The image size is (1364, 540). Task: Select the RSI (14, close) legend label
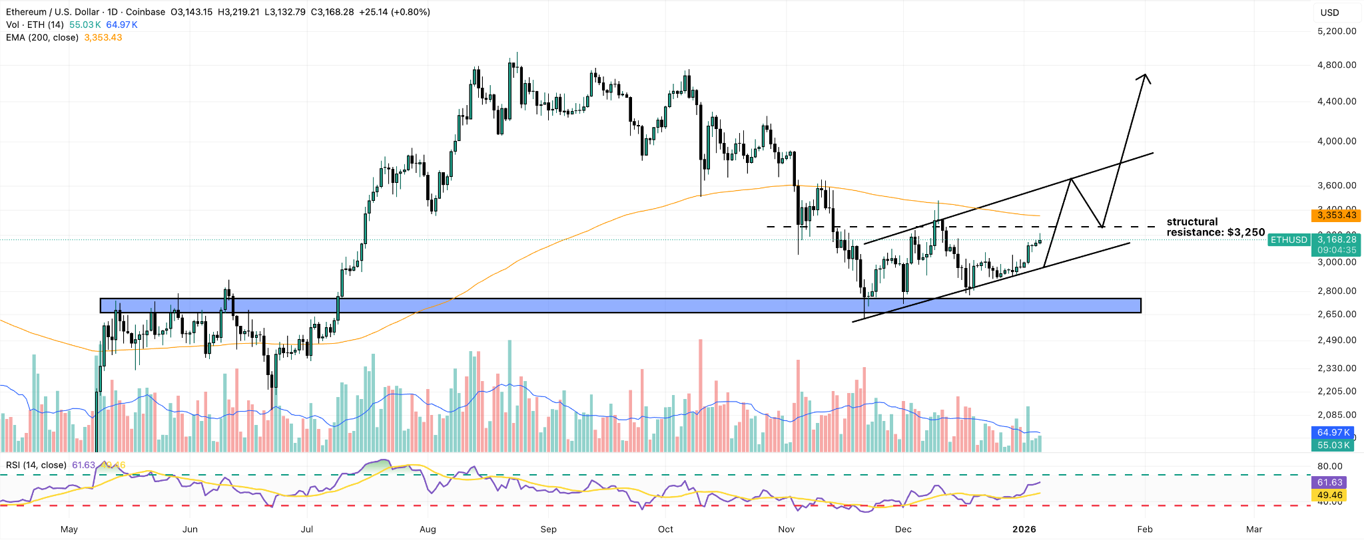[36, 465]
